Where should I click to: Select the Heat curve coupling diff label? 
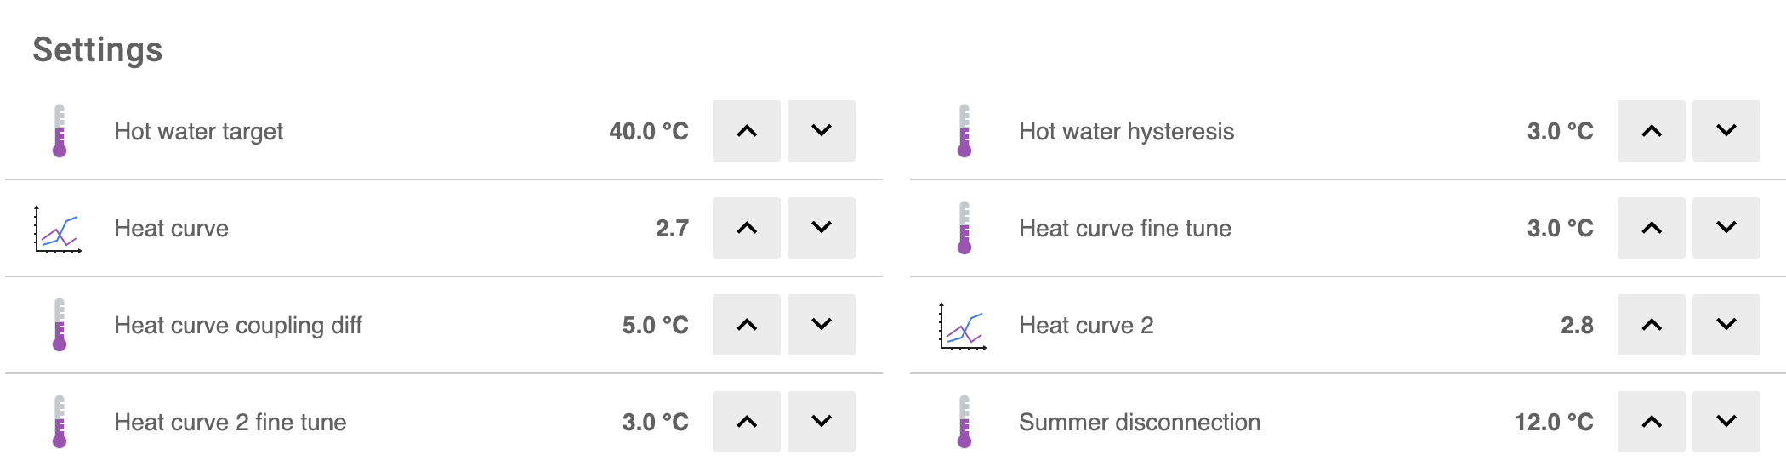coord(238,326)
